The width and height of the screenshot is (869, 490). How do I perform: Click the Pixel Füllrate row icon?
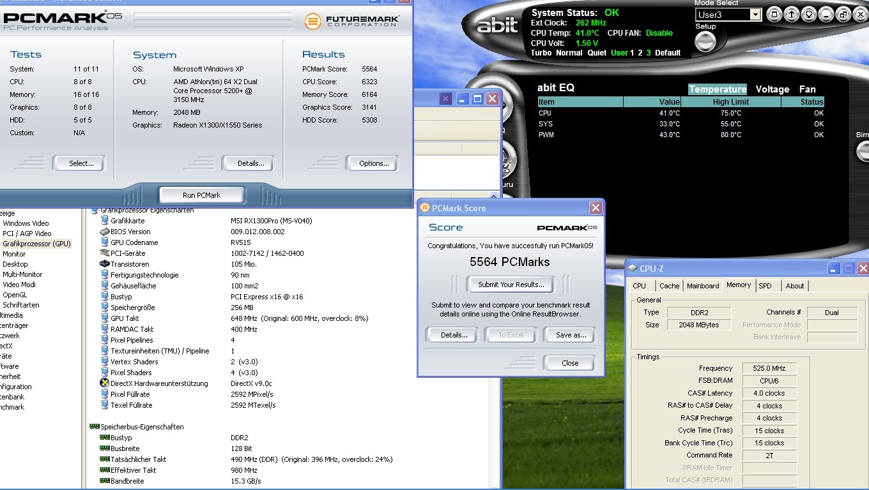coord(105,394)
